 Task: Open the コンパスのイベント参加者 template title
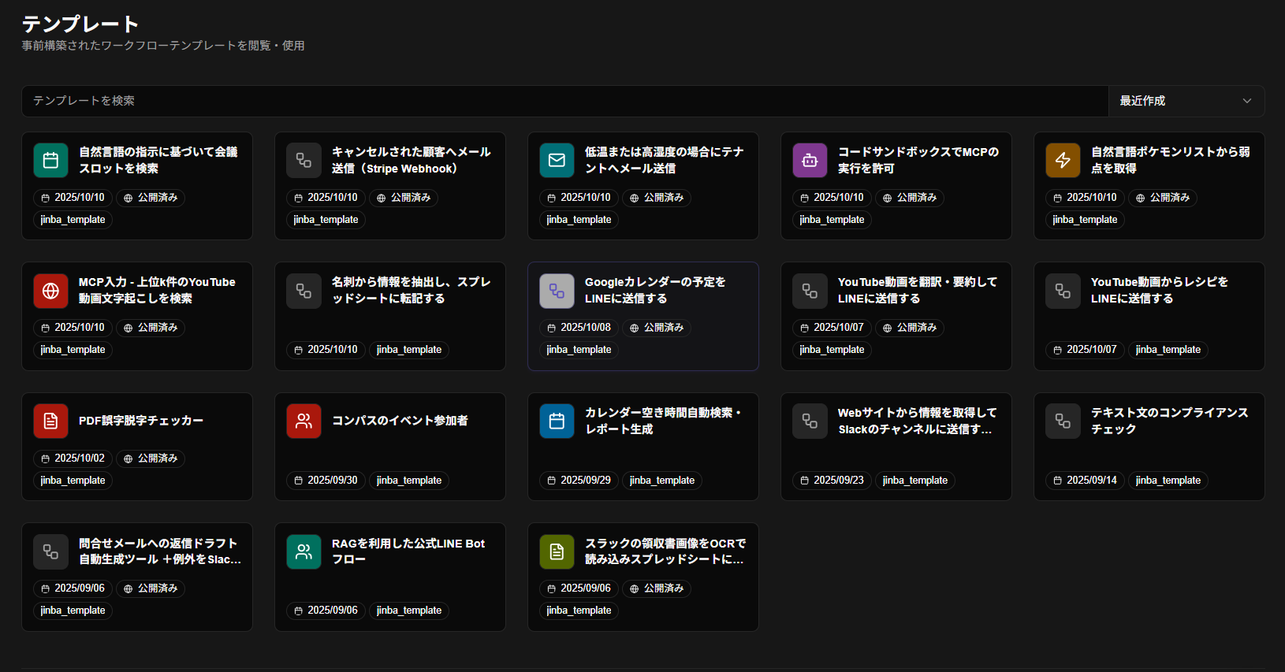(x=400, y=421)
